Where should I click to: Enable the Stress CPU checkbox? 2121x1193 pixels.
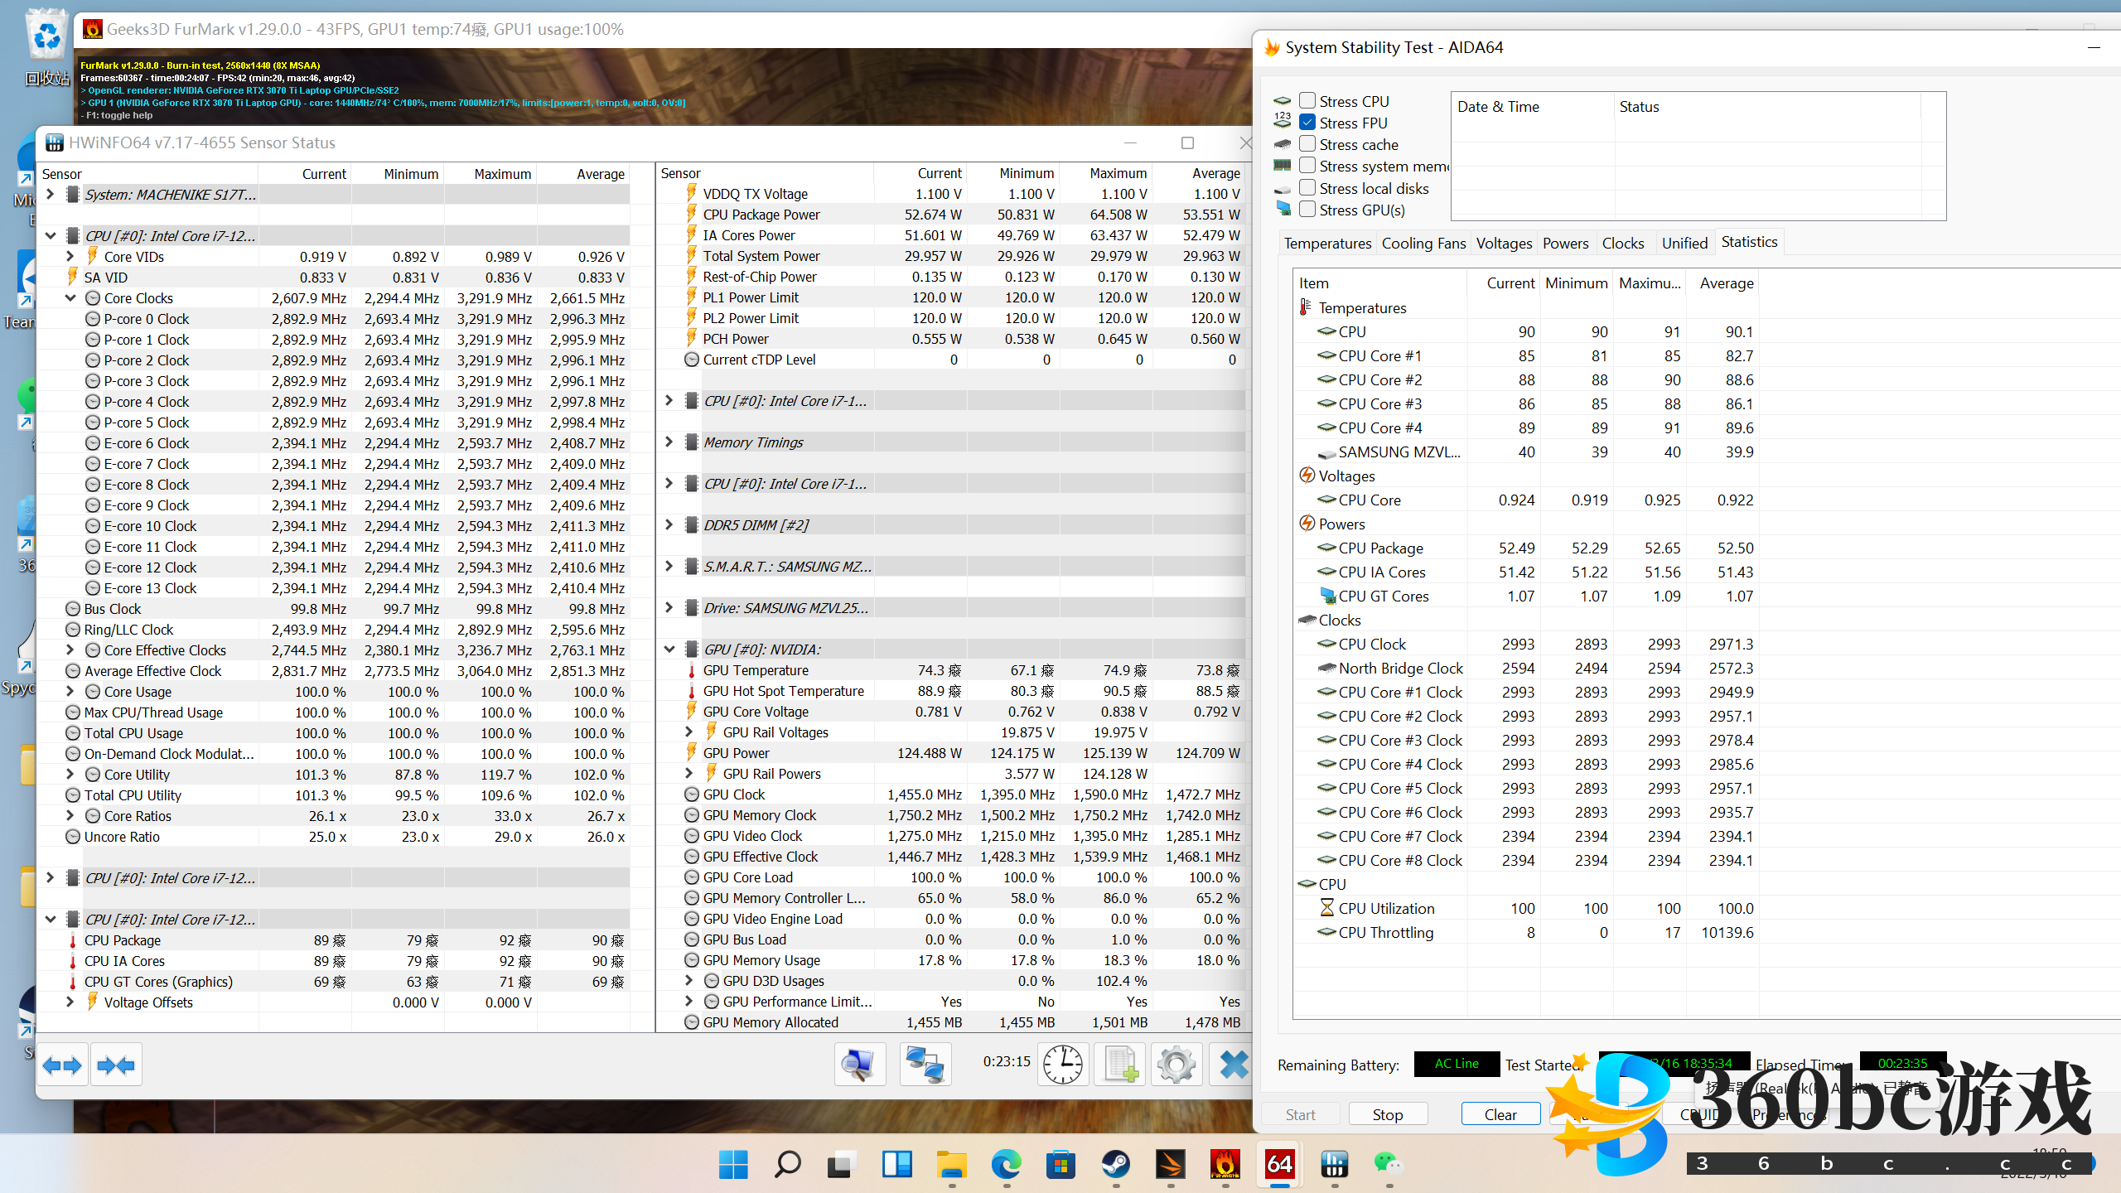click(1307, 101)
